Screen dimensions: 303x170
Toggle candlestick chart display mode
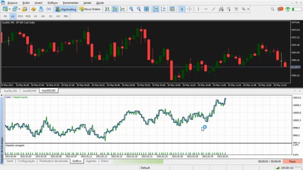click(115, 9)
